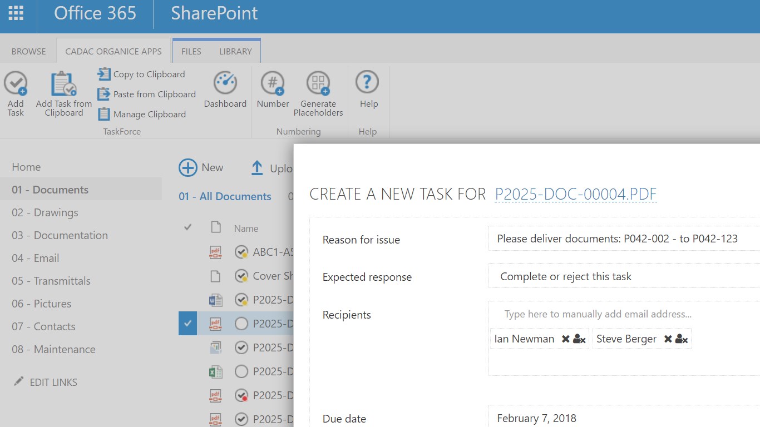Viewport: 760px width, 427px height.
Task: Open the Office 365 app launcher
Action: pos(16,13)
